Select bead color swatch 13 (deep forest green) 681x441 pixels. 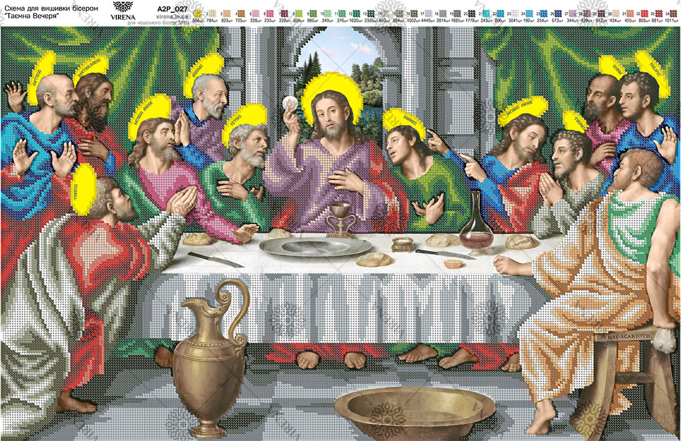click(x=371, y=13)
